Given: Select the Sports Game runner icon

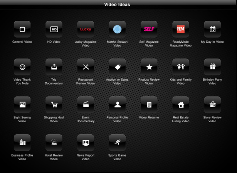Looking at the screenshot, I should coord(117,143).
